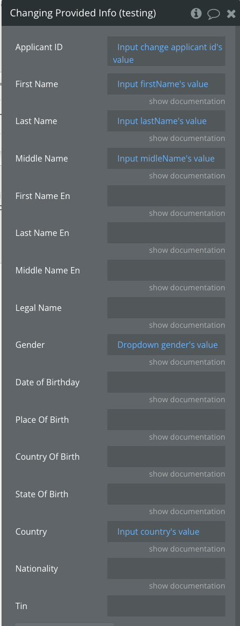This screenshot has width=240, height=626.
Task: Click the empty First Name En field
Action: click(166, 196)
